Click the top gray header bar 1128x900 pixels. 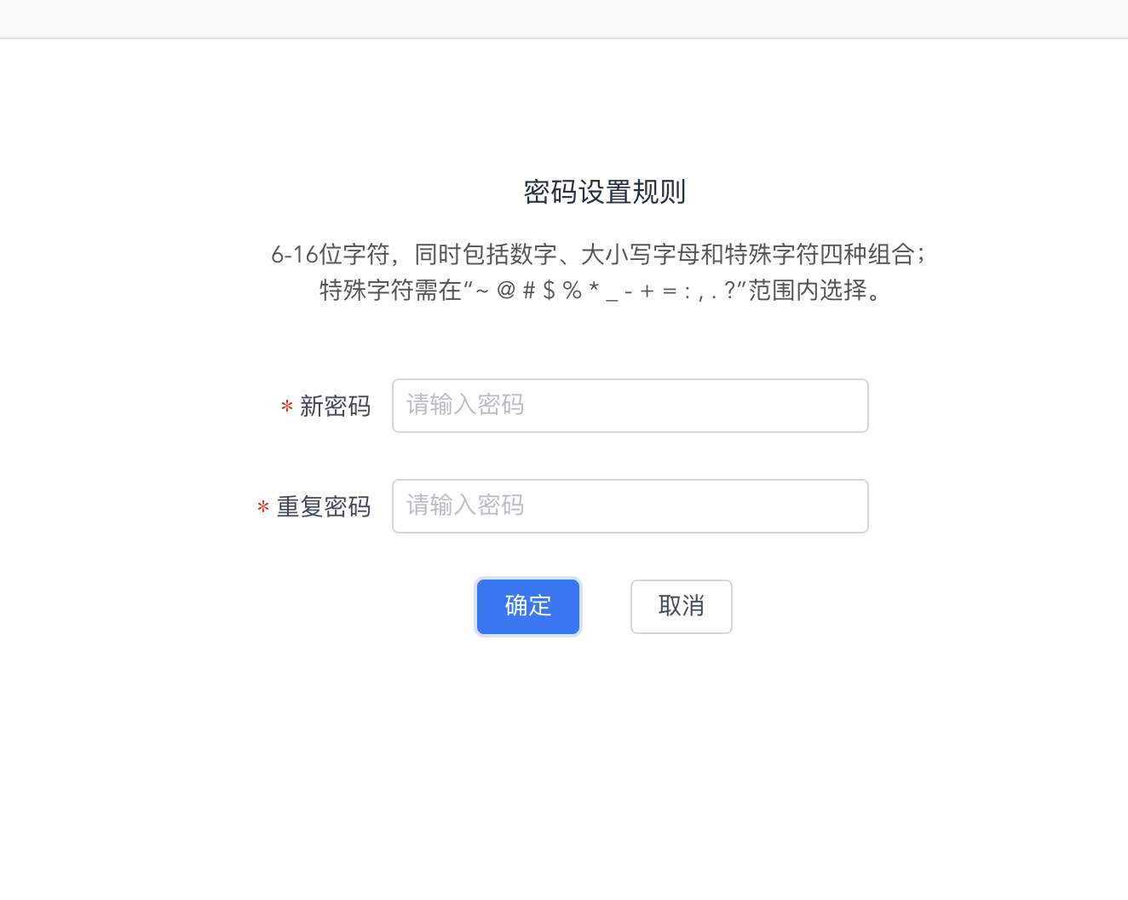[x=564, y=17]
